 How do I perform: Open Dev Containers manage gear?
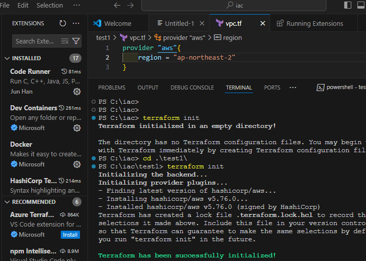tap(77, 128)
